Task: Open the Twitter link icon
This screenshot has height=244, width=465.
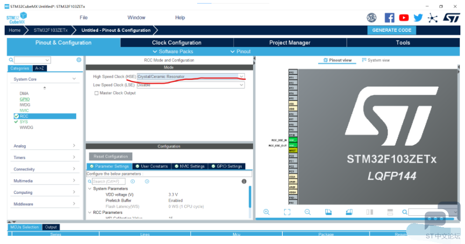Action: (418, 18)
